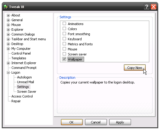
Task: Click the Copy Now button
Action: [x=135, y=68]
